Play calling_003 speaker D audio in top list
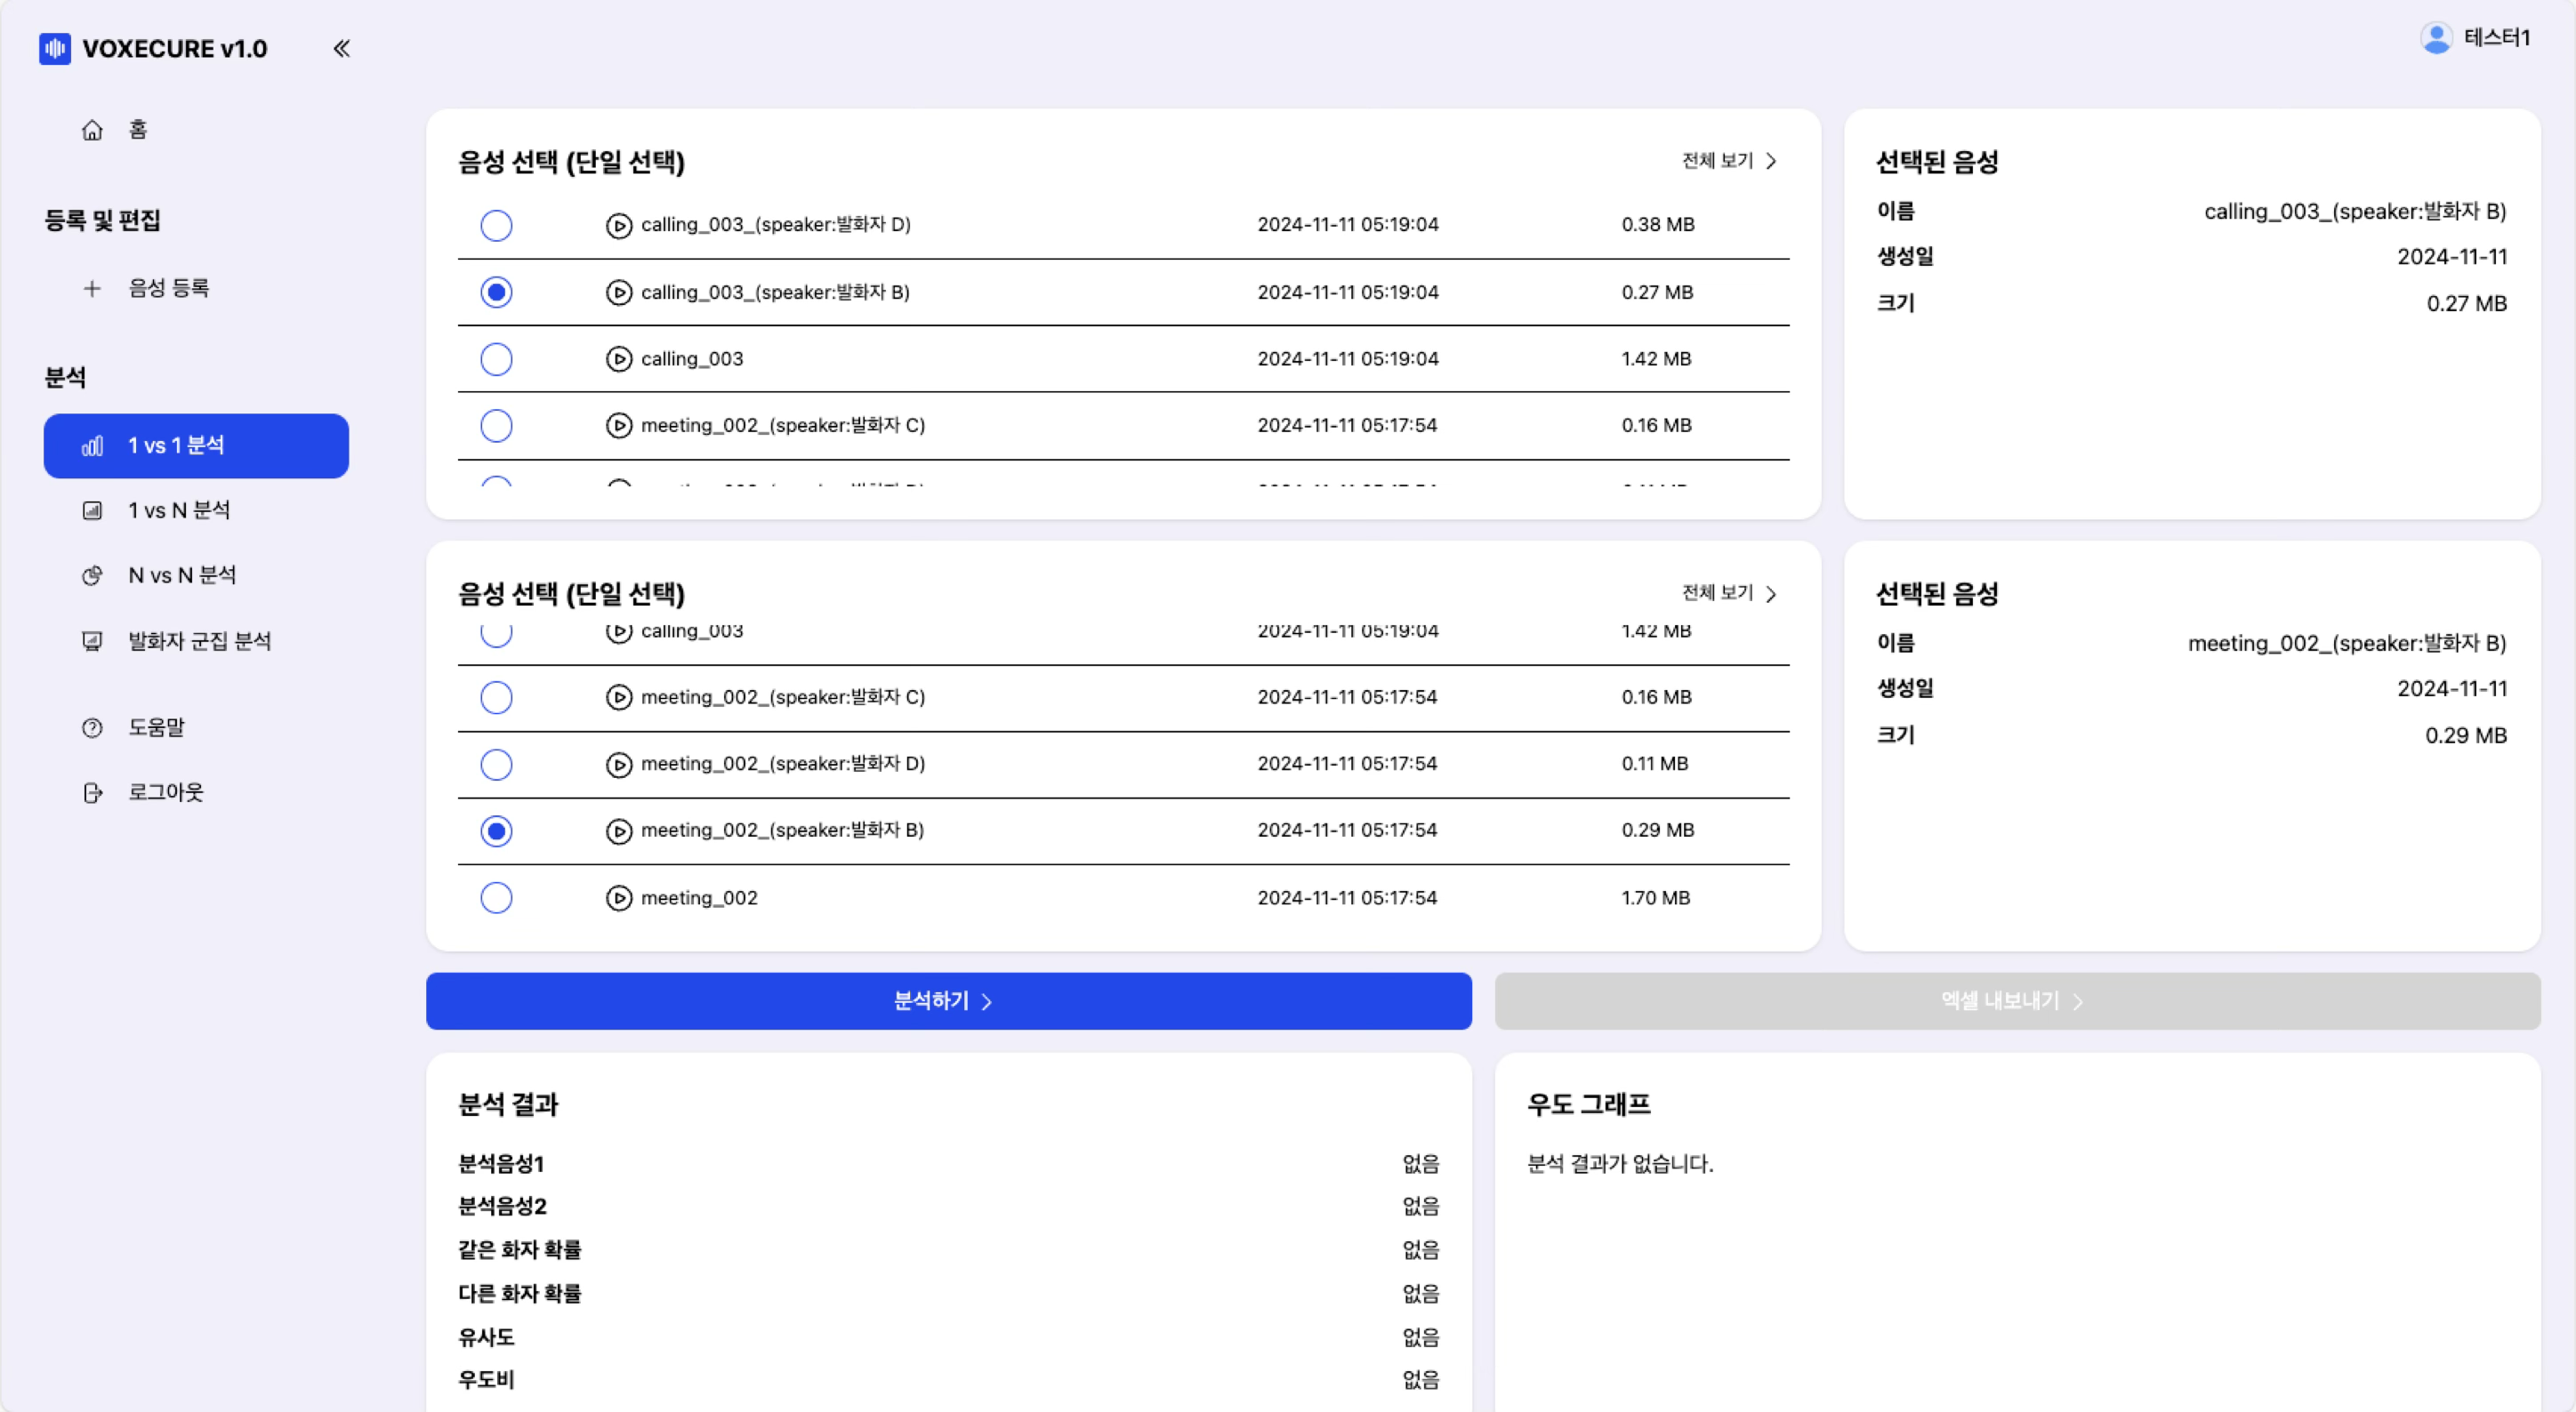The width and height of the screenshot is (2576, 1412). [x=619, y=226]
